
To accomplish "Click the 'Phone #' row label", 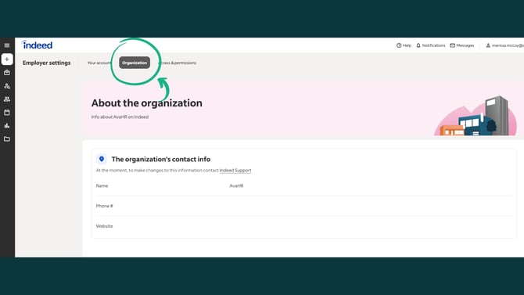I will [104, 206].
